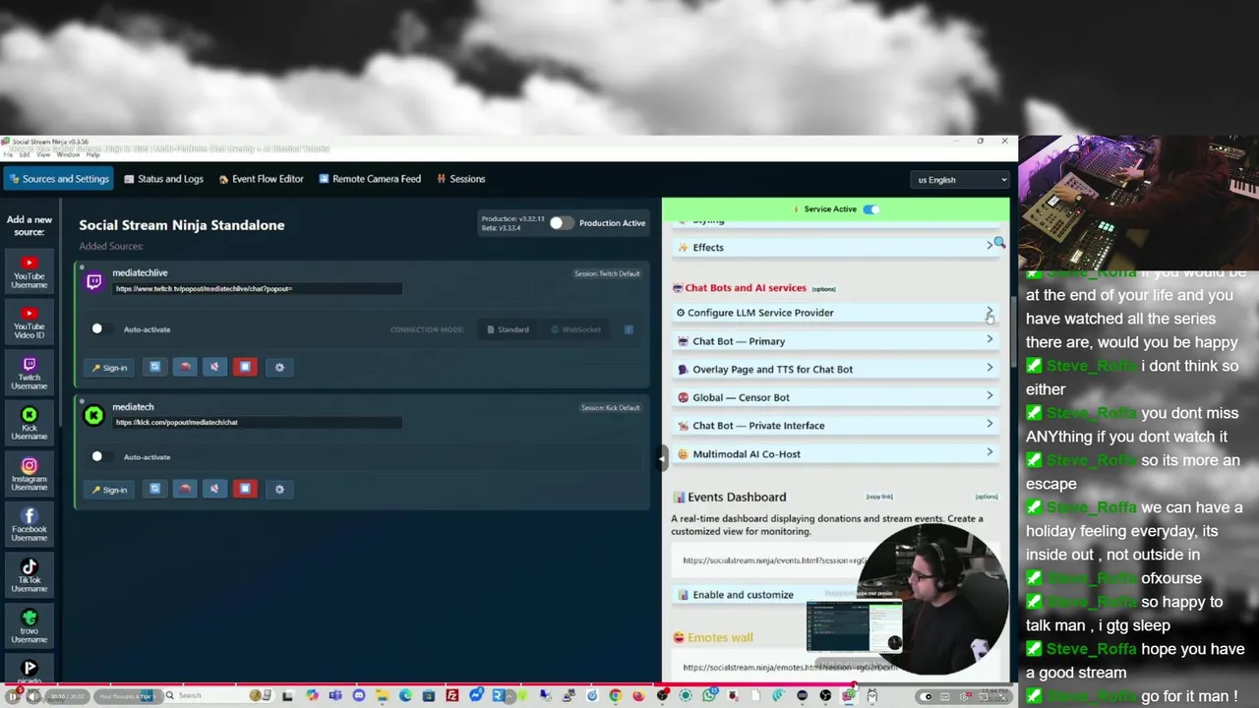The image size is (1259, 708).
Task: Open options link beside Chat Bots and AI services
Action: [823, 289]
